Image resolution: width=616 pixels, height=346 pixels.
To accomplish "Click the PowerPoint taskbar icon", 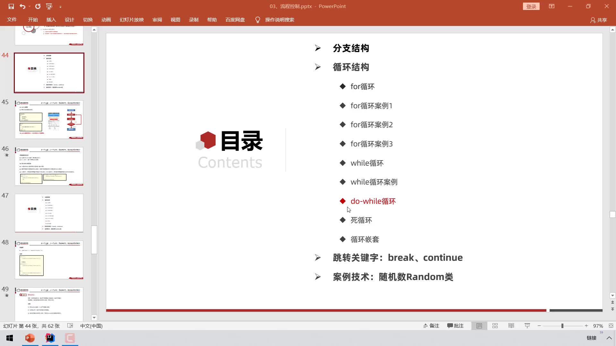I will (x=30, y=338).
